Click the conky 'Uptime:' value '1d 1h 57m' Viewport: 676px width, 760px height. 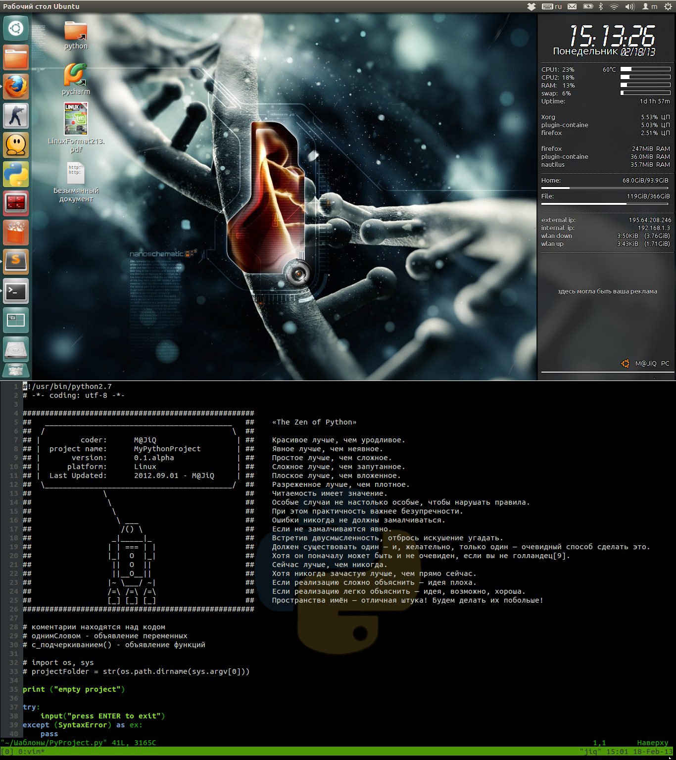(655, 101)
